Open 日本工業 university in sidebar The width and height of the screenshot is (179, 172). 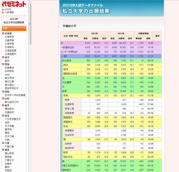point(9,136)
